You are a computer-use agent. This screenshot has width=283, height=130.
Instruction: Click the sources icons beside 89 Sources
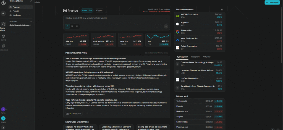[x=69, y=114]
